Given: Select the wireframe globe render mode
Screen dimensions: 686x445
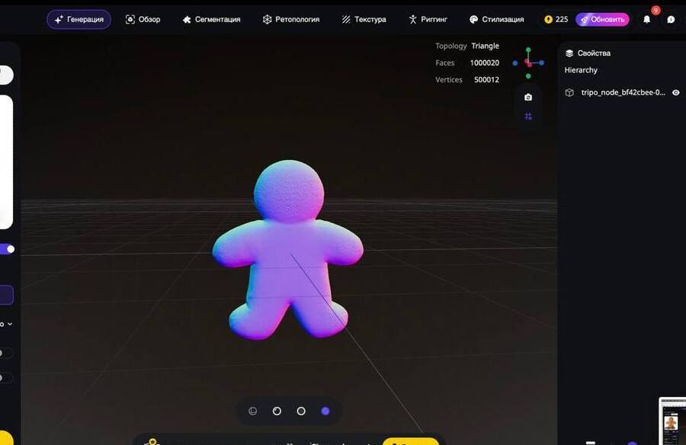Looking at the screenshot, I should 252,411.
